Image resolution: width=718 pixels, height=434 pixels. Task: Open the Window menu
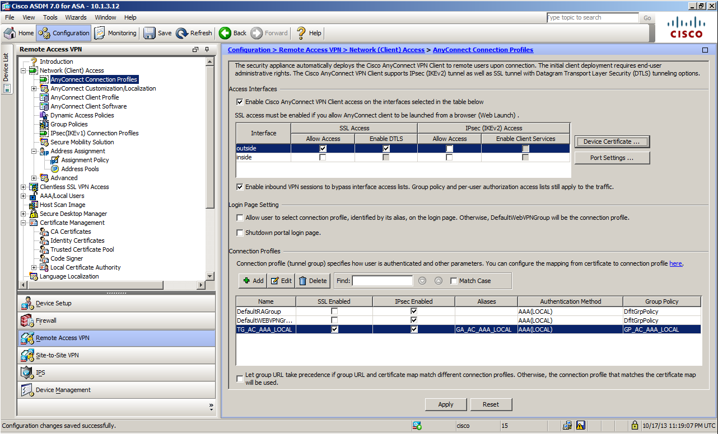pos(105,17)
